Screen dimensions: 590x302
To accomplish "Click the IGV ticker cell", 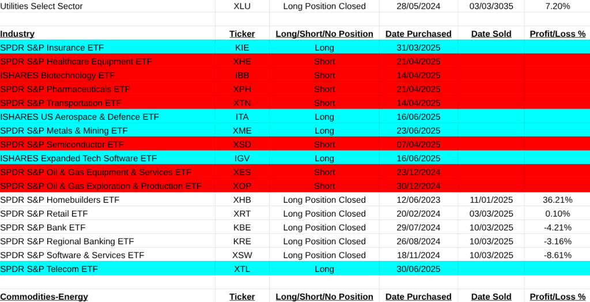I will (x=242, y=158).
